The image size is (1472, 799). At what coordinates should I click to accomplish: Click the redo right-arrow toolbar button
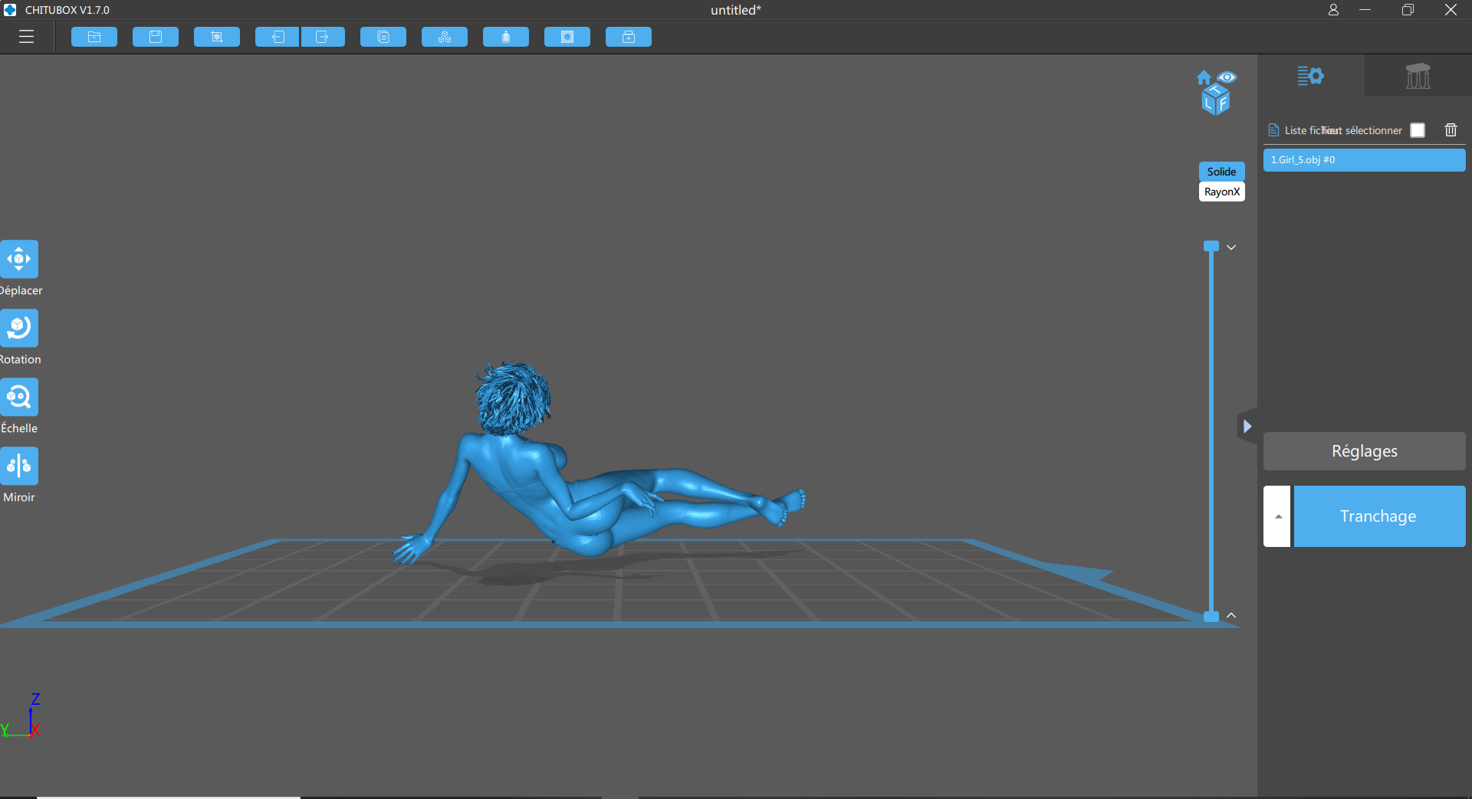323,37
